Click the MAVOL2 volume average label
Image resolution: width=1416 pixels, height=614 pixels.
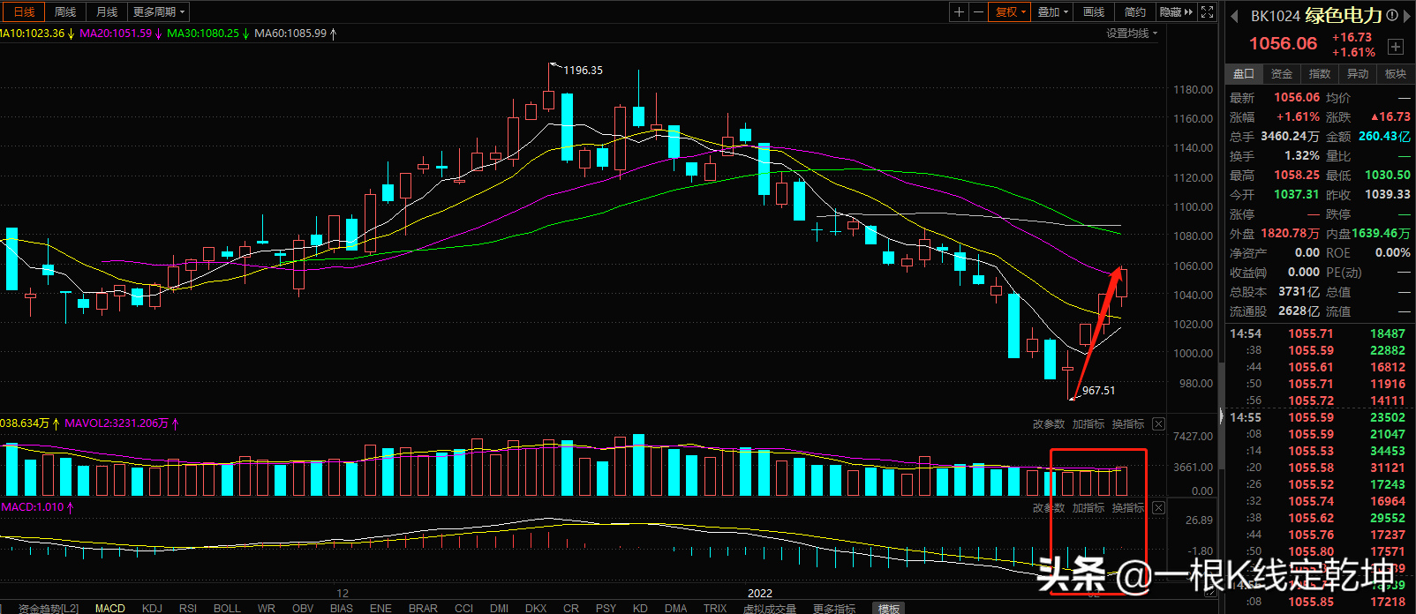pos(117,423)
